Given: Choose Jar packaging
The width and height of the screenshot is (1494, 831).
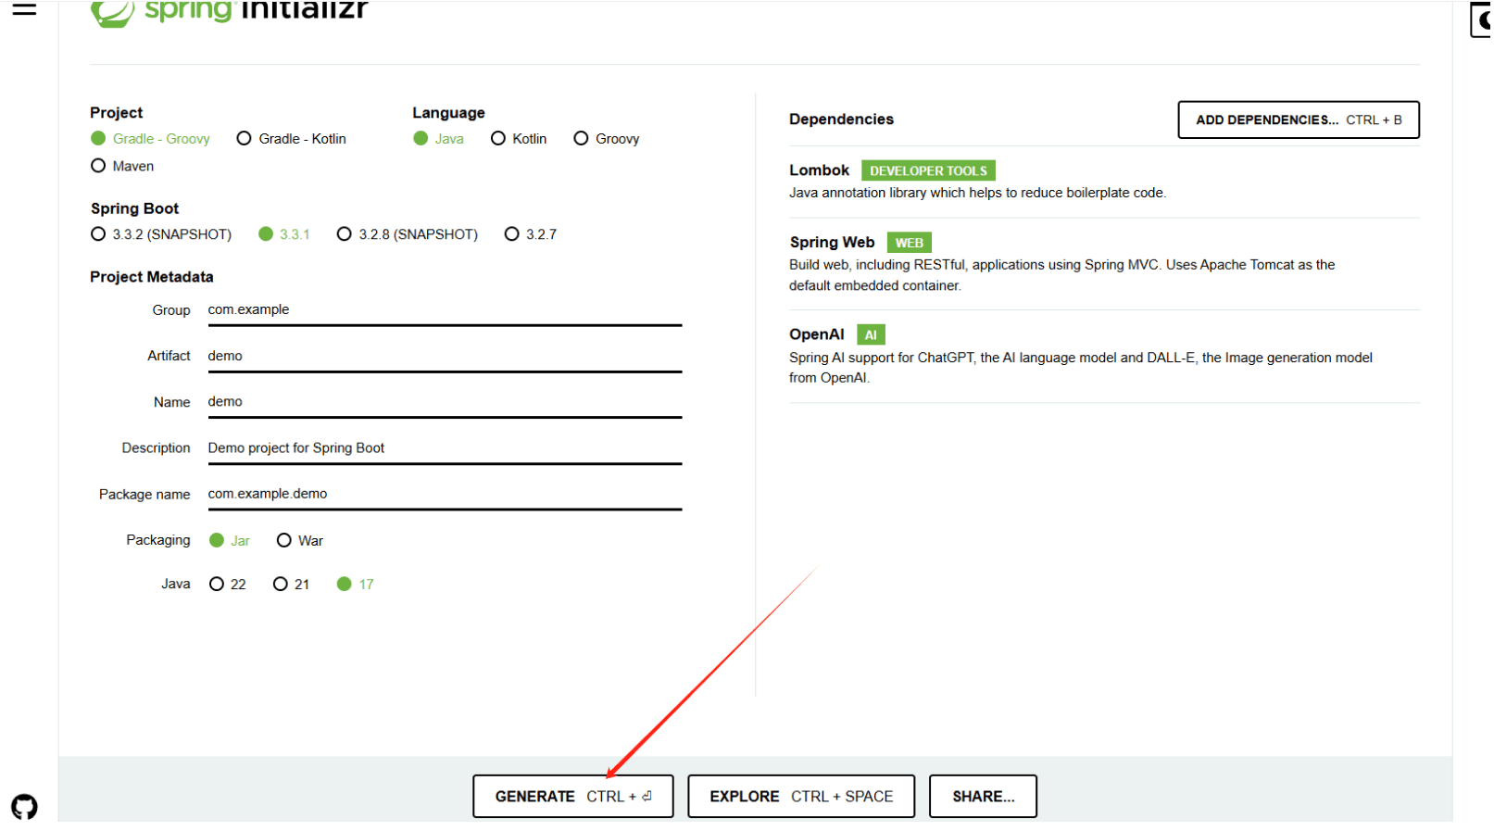Looking at the screenshot, I should tap(230, 541).
